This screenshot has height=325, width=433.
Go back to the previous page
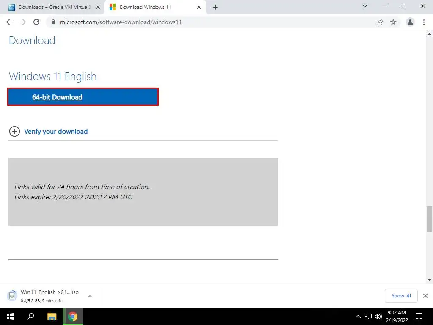[9, 22]
